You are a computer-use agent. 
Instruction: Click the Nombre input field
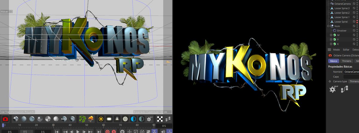(x=351, y=72)
